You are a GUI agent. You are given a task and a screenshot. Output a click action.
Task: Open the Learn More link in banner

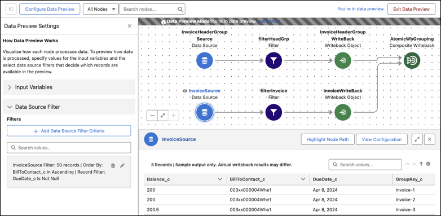[x=268, y=21]
